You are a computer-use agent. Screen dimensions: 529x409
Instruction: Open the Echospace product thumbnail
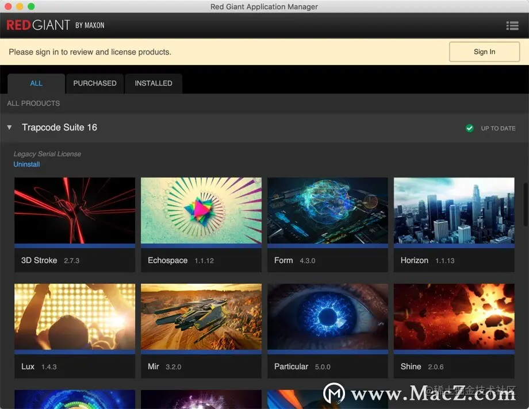201,210
